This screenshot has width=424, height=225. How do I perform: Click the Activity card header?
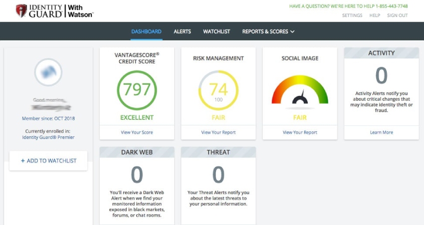tap(382, 53)
